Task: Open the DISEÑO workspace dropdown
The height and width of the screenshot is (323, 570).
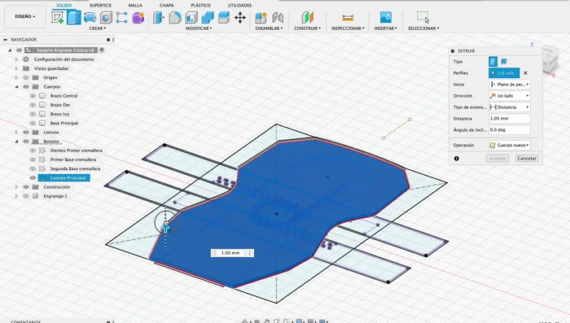Action: 25,17
